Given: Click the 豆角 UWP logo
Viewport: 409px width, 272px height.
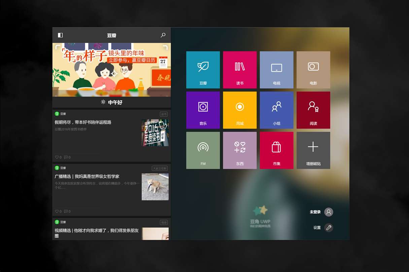Looking at the screenshot, I should (x=260, y=217).
